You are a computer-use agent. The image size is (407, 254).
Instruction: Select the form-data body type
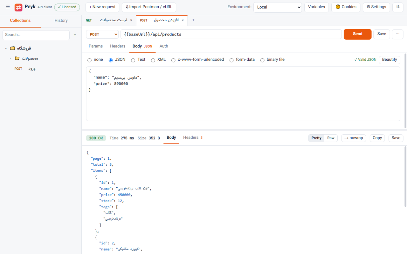(231, 60)
